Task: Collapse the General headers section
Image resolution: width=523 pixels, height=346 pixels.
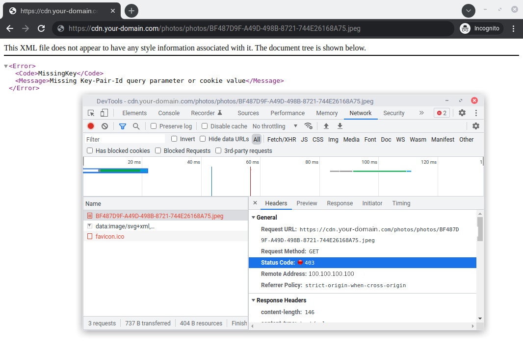Action: tap(254, 217)
